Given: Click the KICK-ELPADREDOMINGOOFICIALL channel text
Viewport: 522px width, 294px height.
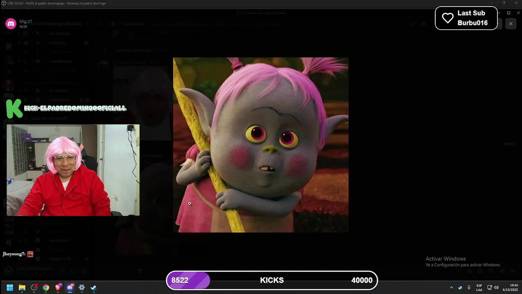Looking at the screenshot, I should point(75,108).
